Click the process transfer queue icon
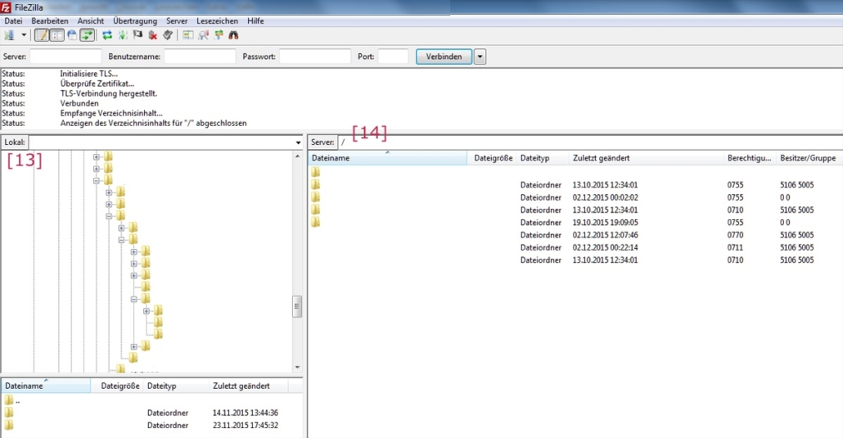843x438 pixels. click(123, 35)
